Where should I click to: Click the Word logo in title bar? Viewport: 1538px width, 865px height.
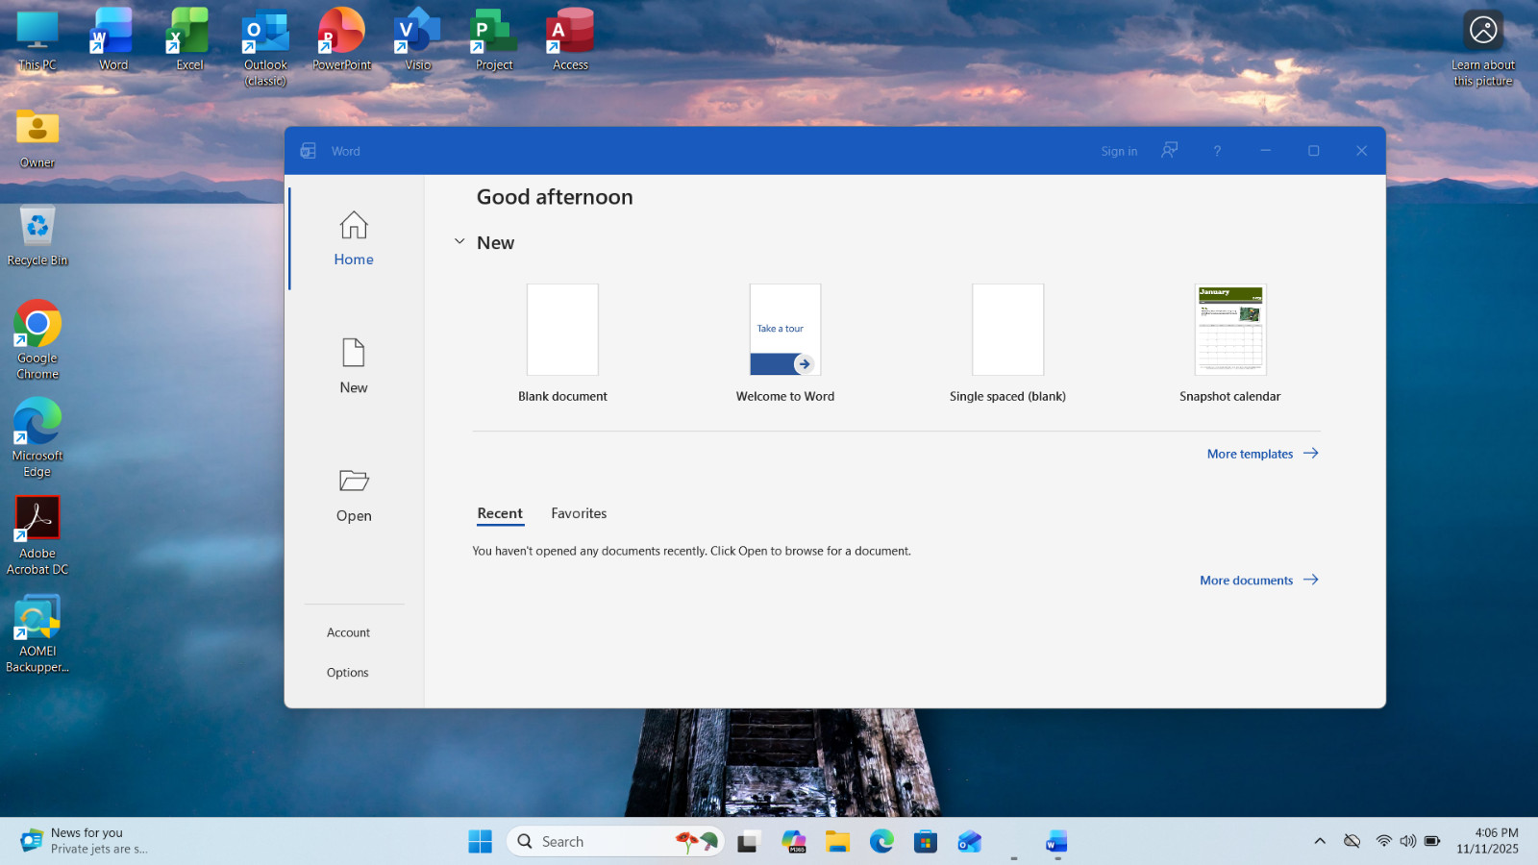(308, 151)
